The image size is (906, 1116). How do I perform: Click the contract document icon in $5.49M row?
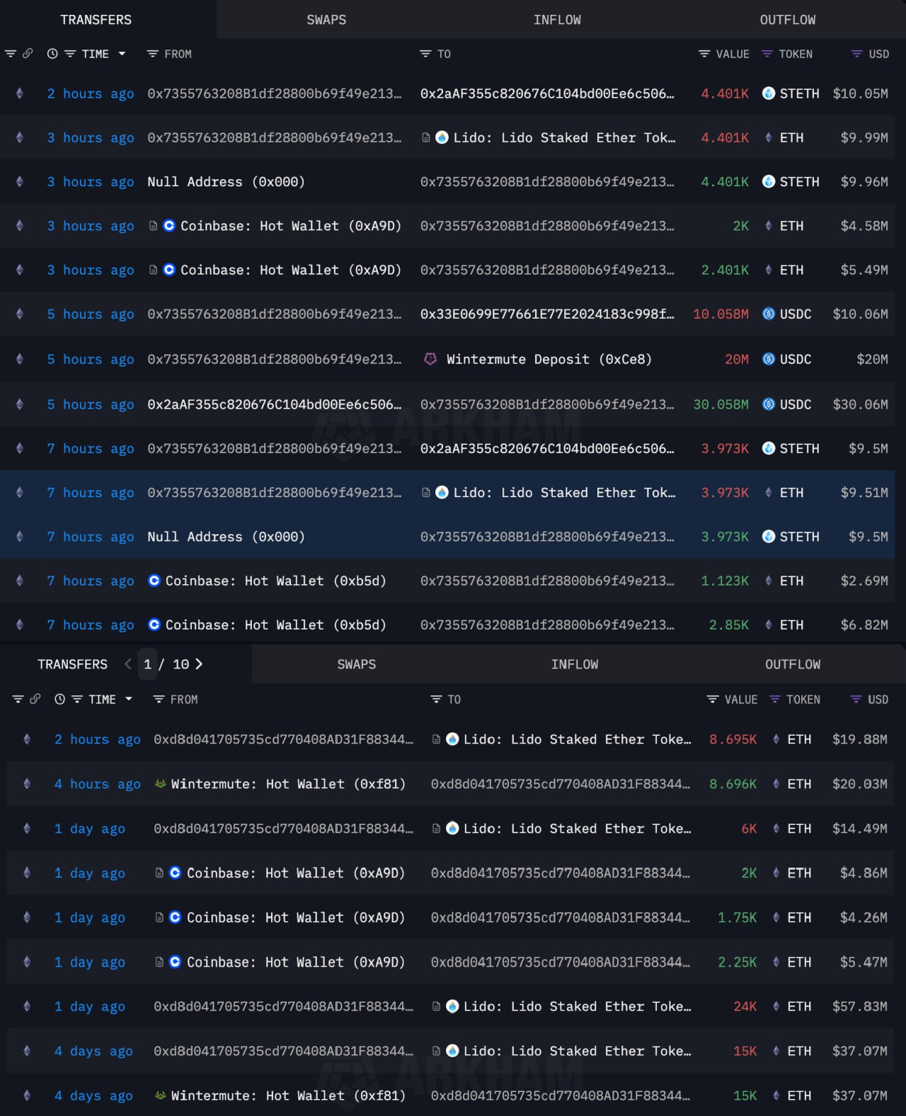click(x=153, y=270)
